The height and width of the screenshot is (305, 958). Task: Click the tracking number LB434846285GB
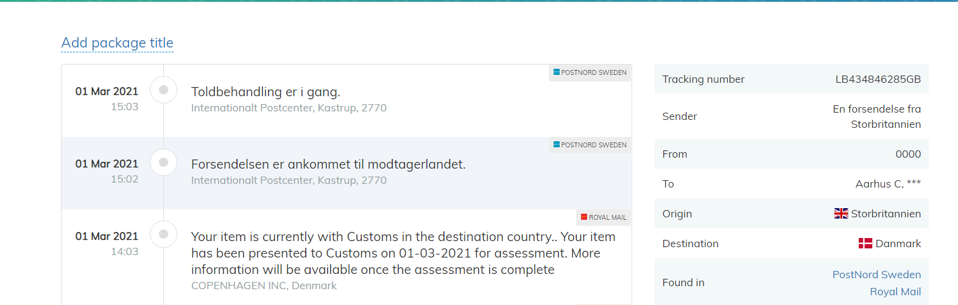878,79
